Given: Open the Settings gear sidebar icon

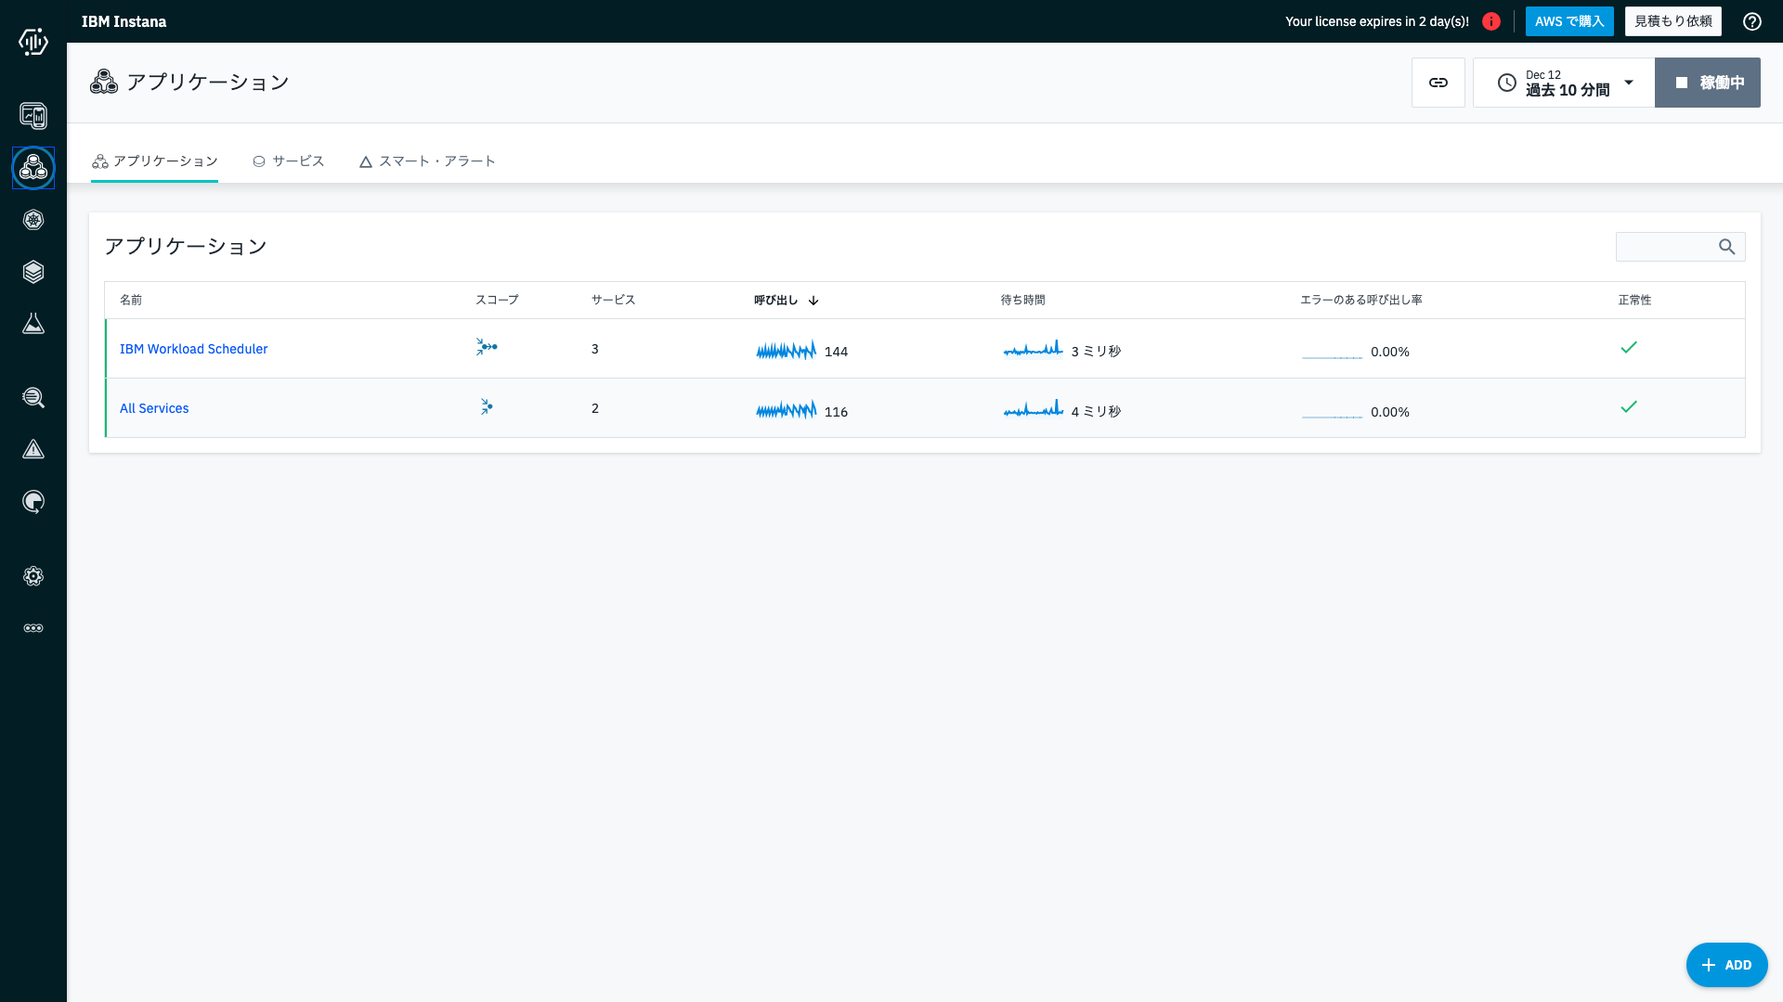Looking at the screenshot, I should click(x=33, y=576).
